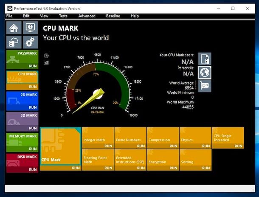The height and width of the screenshot is (197, 259).
Task: Select the Prime Numbers tile
Action: 130,135
